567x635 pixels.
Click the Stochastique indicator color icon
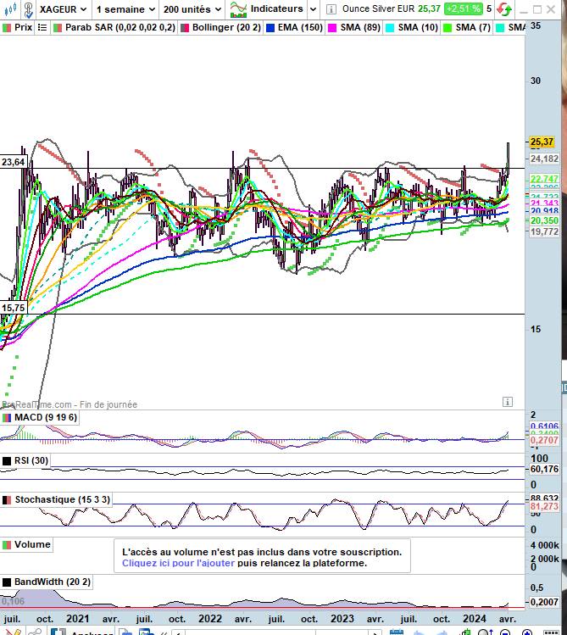point(7,499)
